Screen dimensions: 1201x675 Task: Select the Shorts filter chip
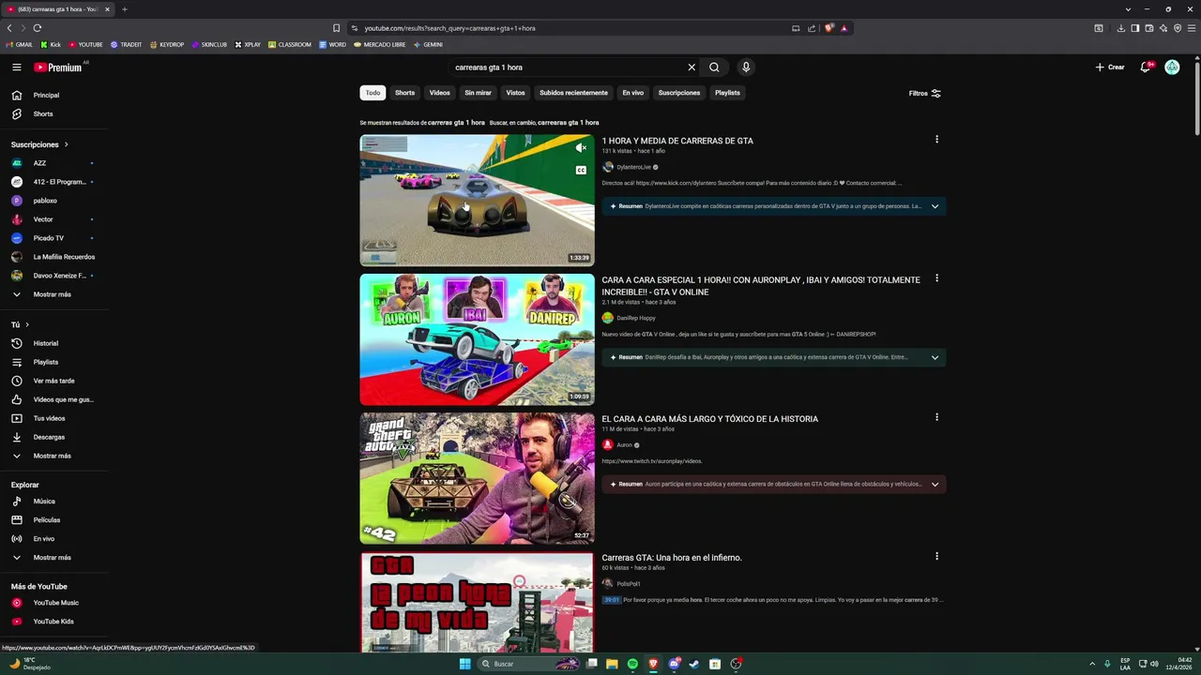click(404, 93)
